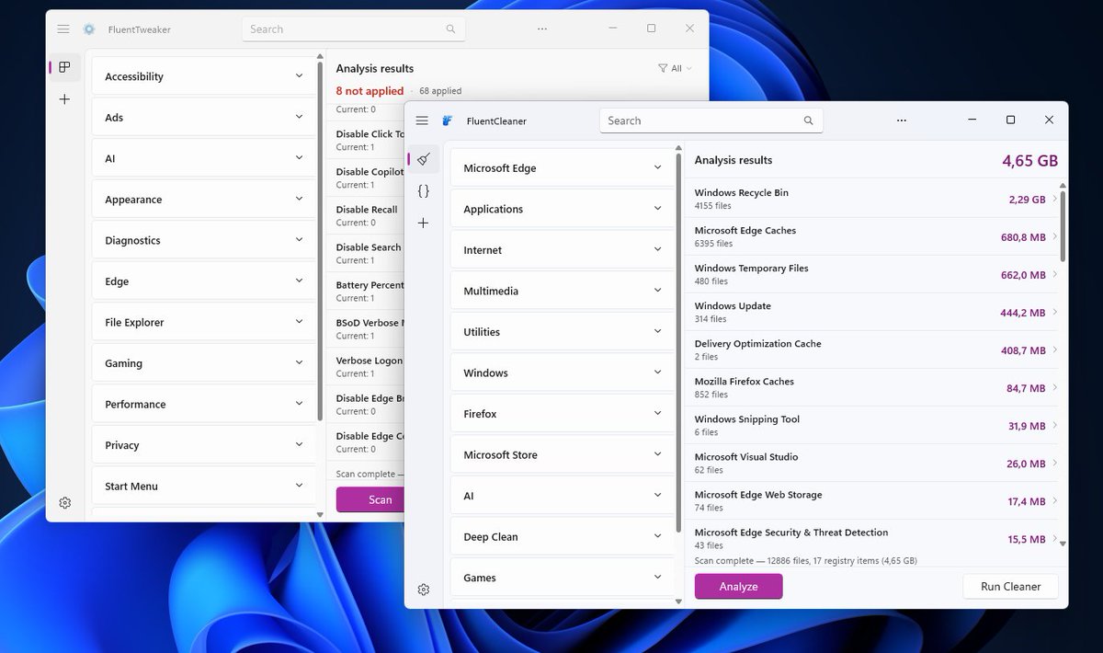This screenshot has height=653, width=1103.
Task: Expand Applications category in FluentCleaner
Action: click(562, 209)
